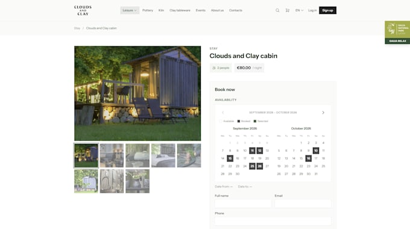
Task: Click the Clouds and Clay logo
Action: (83, 10)
